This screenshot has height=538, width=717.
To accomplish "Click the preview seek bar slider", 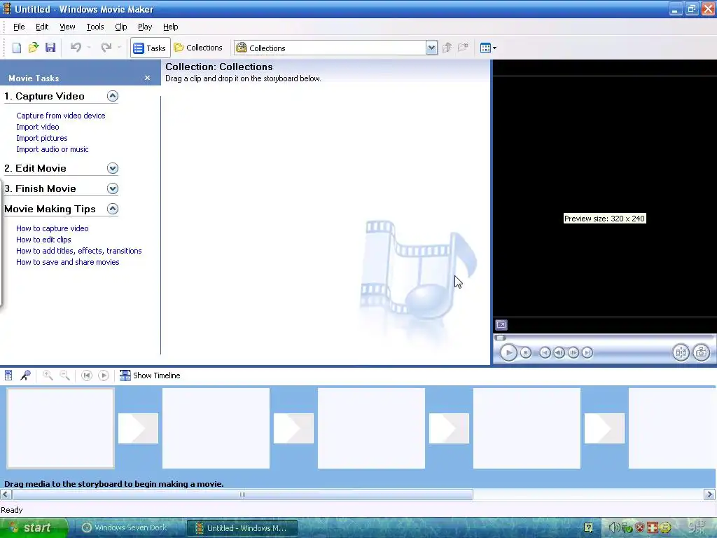I will pos(500,338).
